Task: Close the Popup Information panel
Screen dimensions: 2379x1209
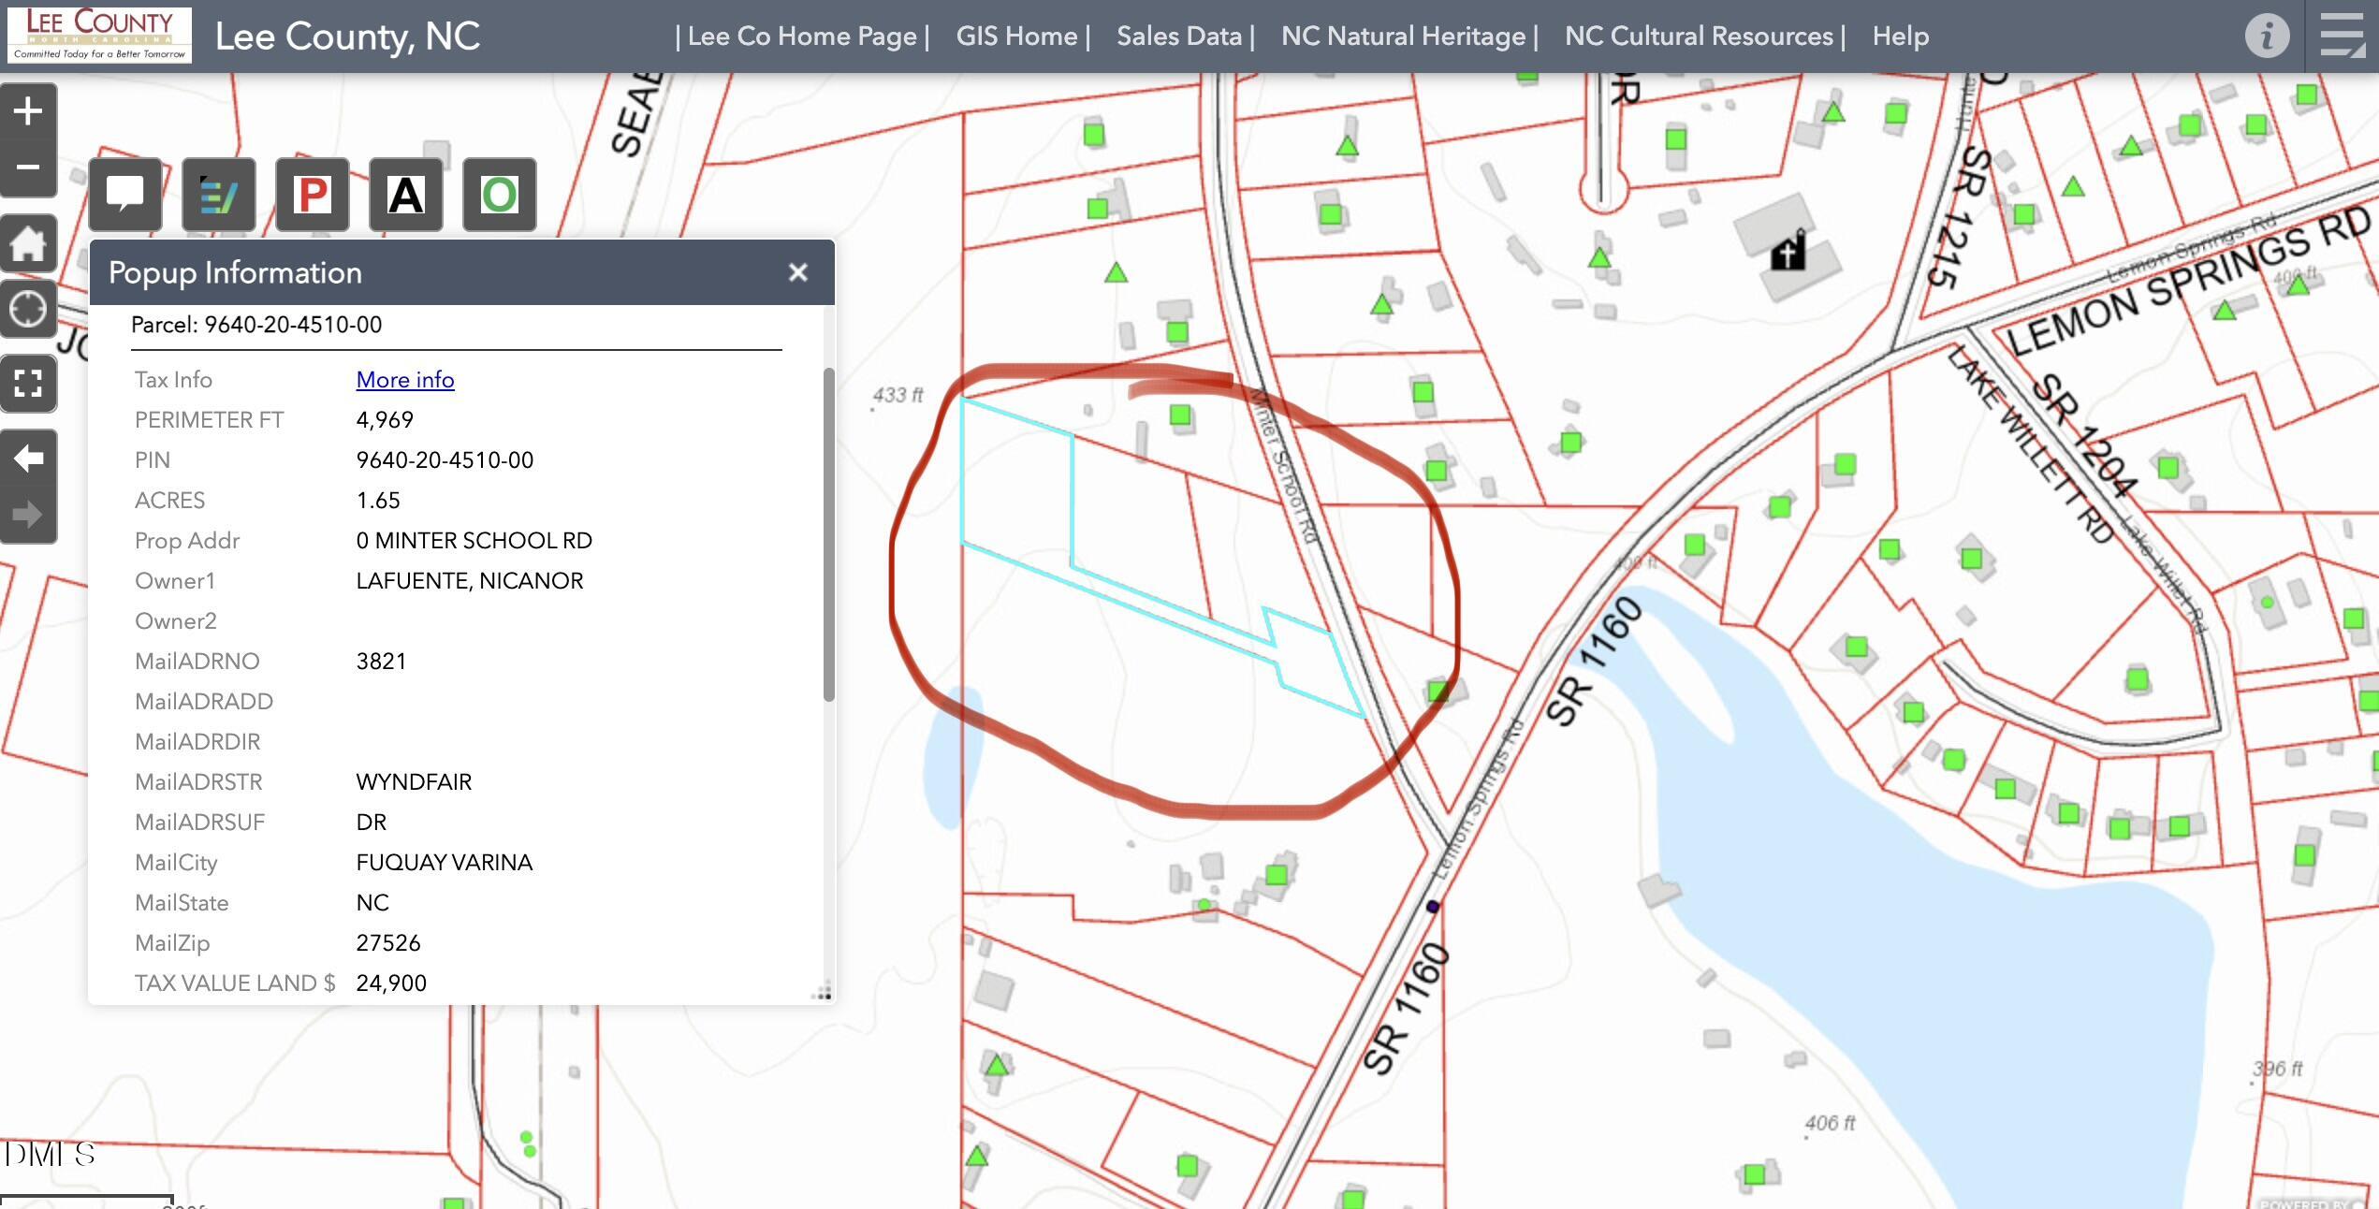Action: [797, 273]
